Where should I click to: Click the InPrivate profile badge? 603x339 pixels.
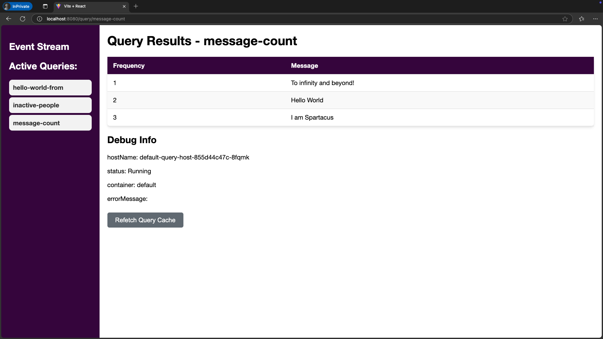click(x=17, y=6)
